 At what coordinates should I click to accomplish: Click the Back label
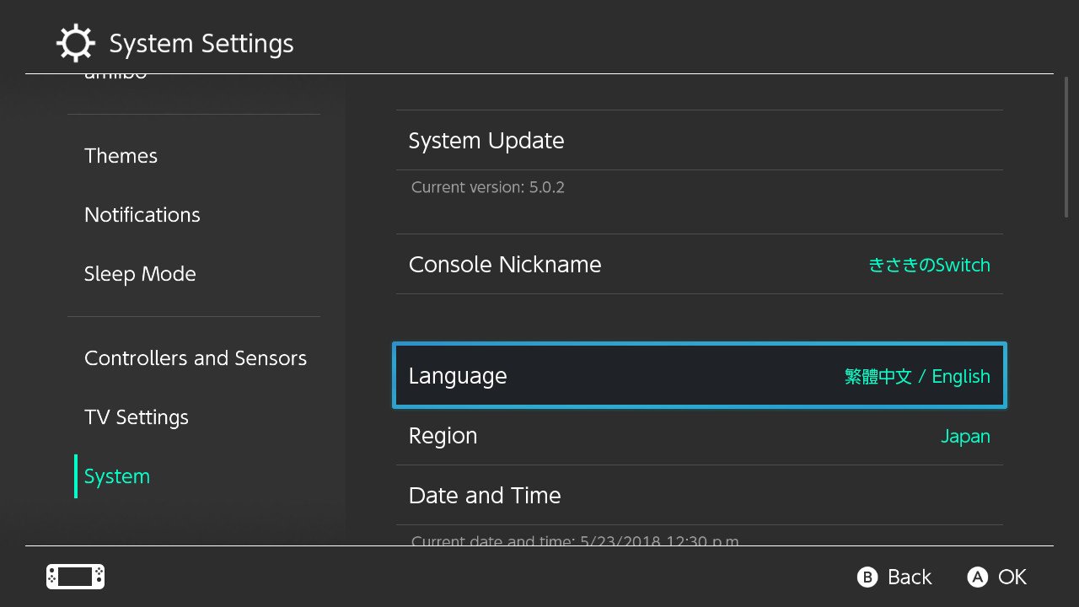pos(909,577)
